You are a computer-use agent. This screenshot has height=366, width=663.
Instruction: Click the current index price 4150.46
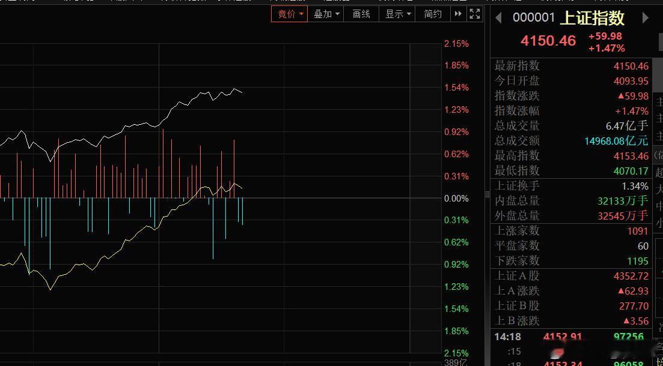(x=548, y=41)
